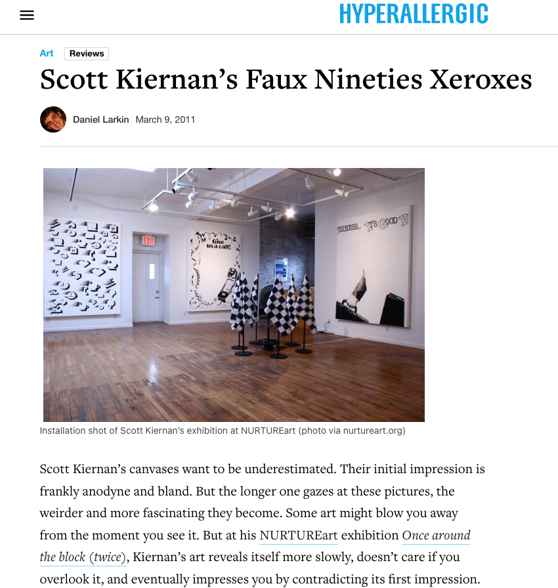
Task: Open Daniel Larkin's round avatar photo
Action: pos(53,119)
